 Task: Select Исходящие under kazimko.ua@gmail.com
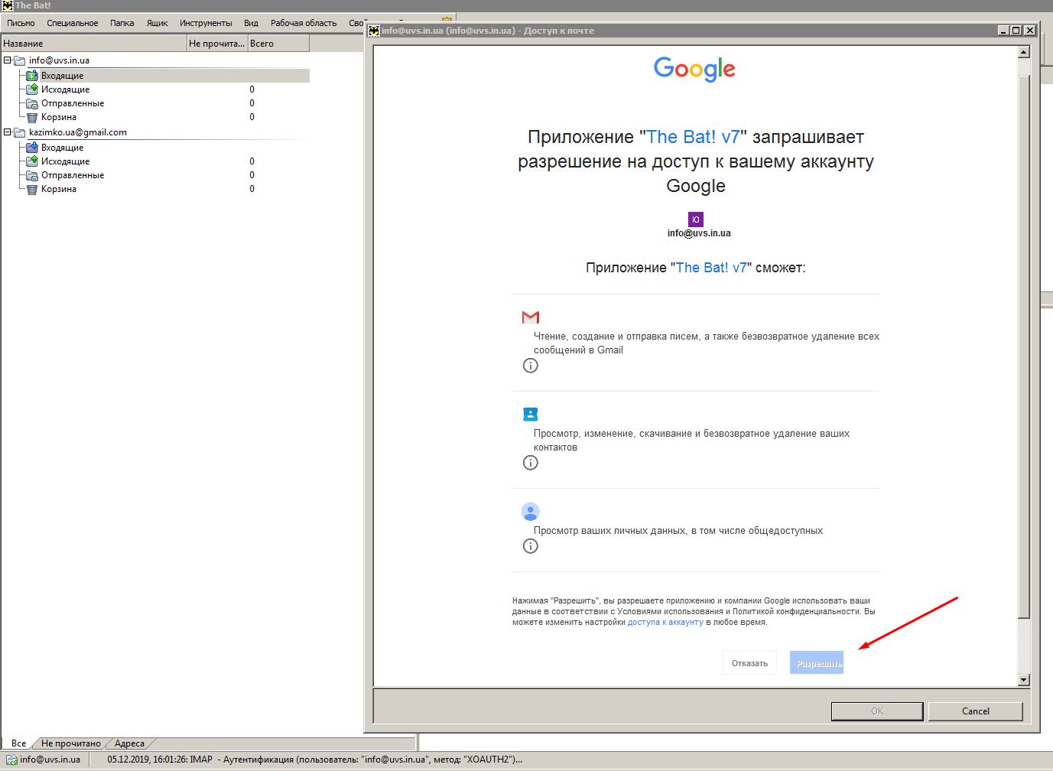(x=66, y=161)
